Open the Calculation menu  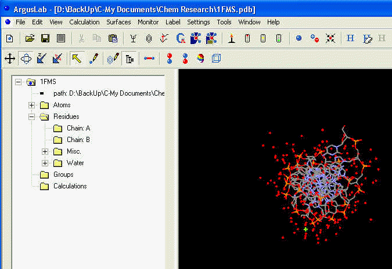coord(84,22)
